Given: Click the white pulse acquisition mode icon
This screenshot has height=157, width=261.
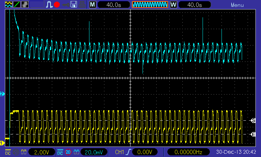Looking at the screenshot, I should tap(49, 5).
